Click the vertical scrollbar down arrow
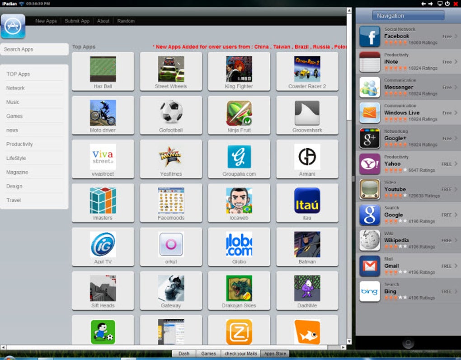This screenshot has height=360, width=461. click(349, 341)
